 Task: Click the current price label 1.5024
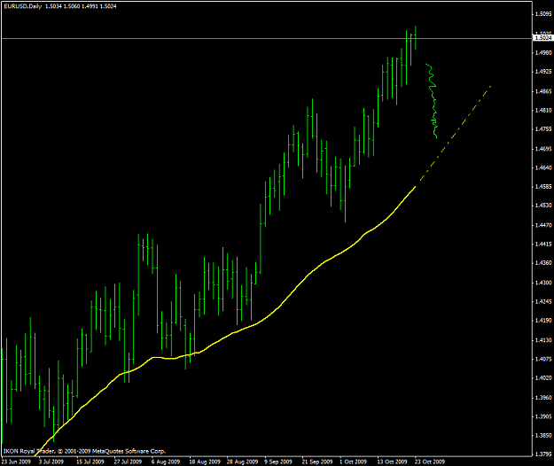(x=543, y=37)
